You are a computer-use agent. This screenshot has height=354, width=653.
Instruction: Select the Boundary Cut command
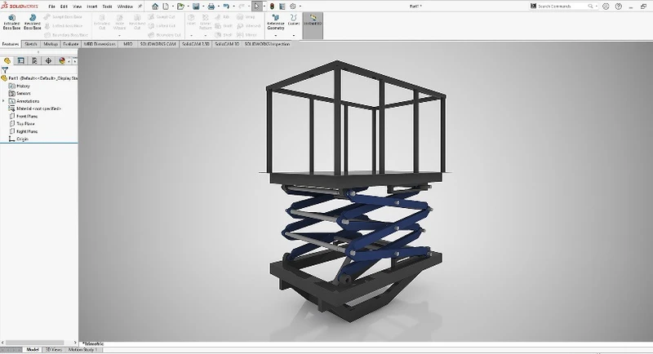tap(165, 35)
